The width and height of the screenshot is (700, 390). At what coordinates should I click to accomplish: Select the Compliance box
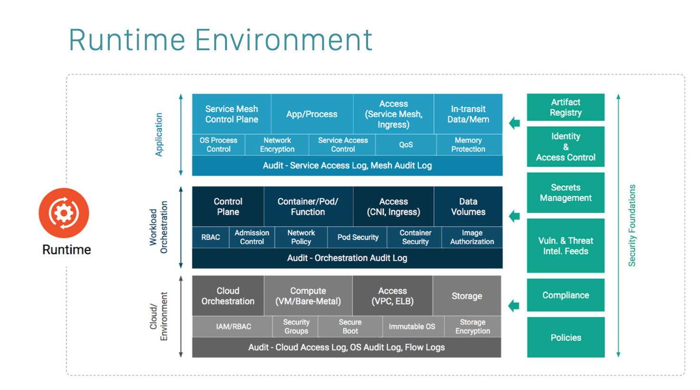[565, 295]
